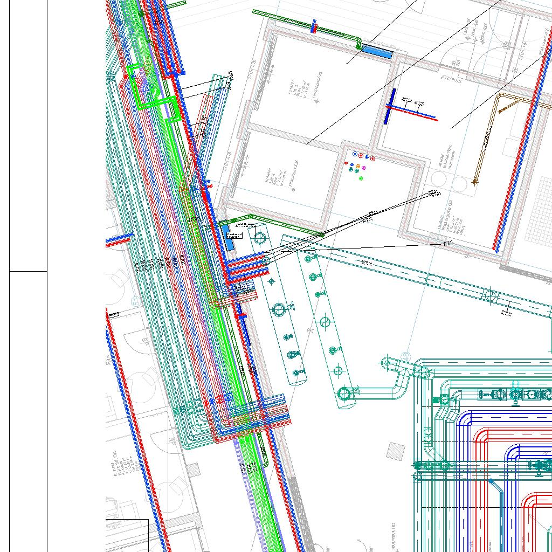Select the grey hatched square beside the pipe bundle
This screenshot has width=552, height=552.
tap(396, 451)
